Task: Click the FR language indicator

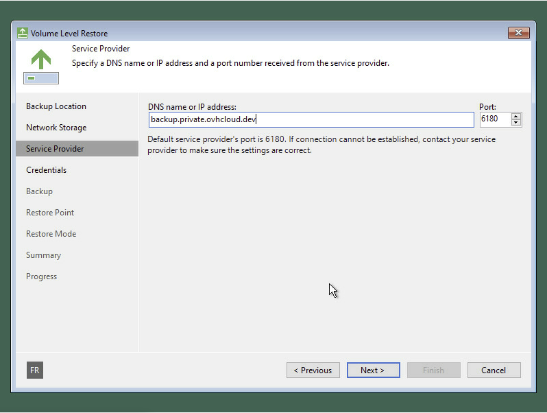Action: tap(35, 370)
